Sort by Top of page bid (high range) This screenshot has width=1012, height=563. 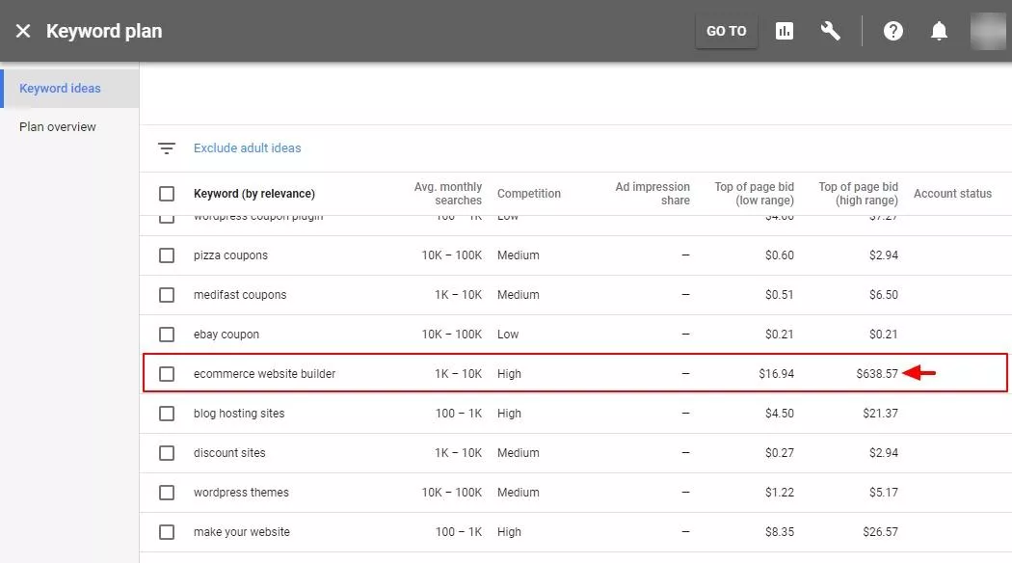coord(859,194)
